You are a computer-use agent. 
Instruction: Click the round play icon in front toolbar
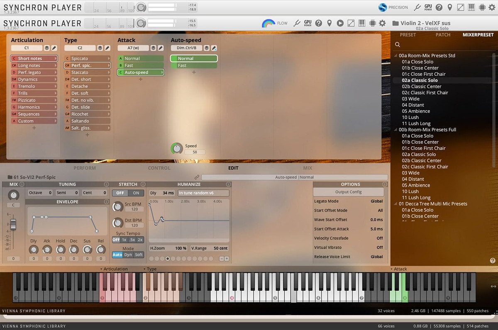[x=340, y=23]
